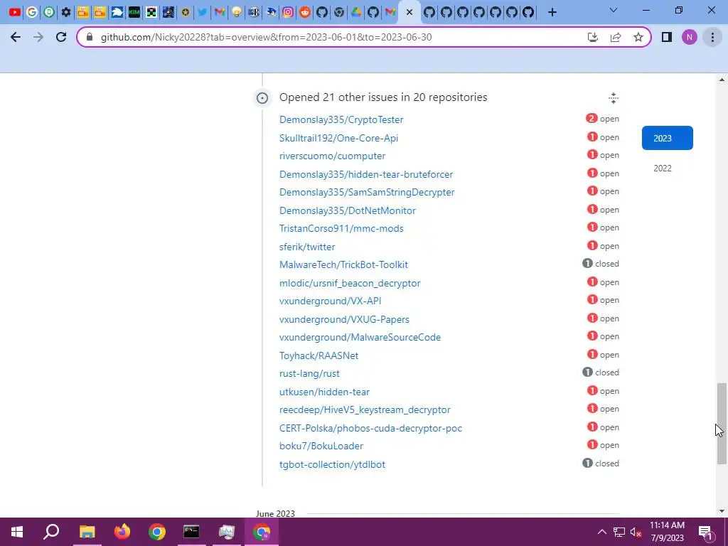Switch to the Google tab
The width and height of the screenshot is (728, 546).
tap(32, 12)
